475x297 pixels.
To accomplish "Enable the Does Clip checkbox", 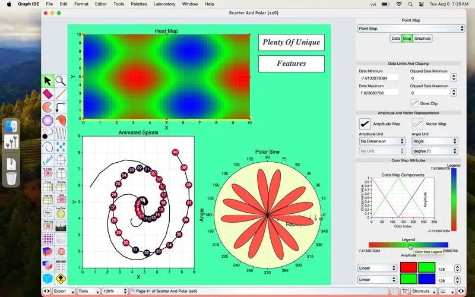I will [414, 103].
